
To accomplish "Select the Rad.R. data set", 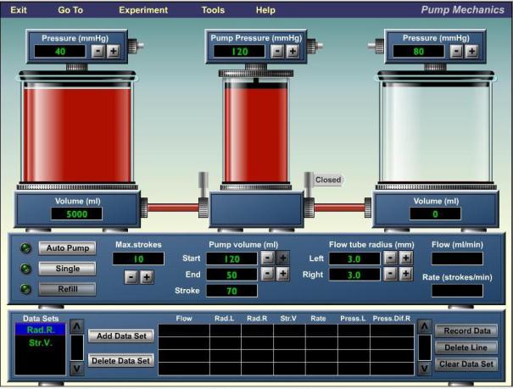I will coord(40,330).
